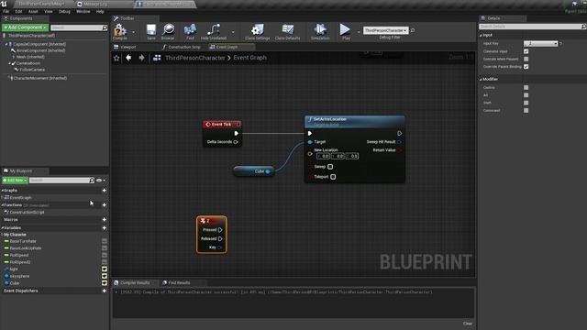Click the Find toolbar icon
This screenshot has width=587, height=330.
[x=190, y=31]
